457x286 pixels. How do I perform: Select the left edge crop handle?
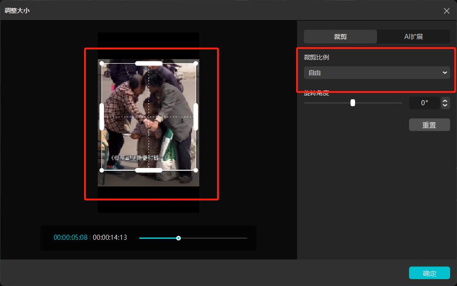[101, 117]
